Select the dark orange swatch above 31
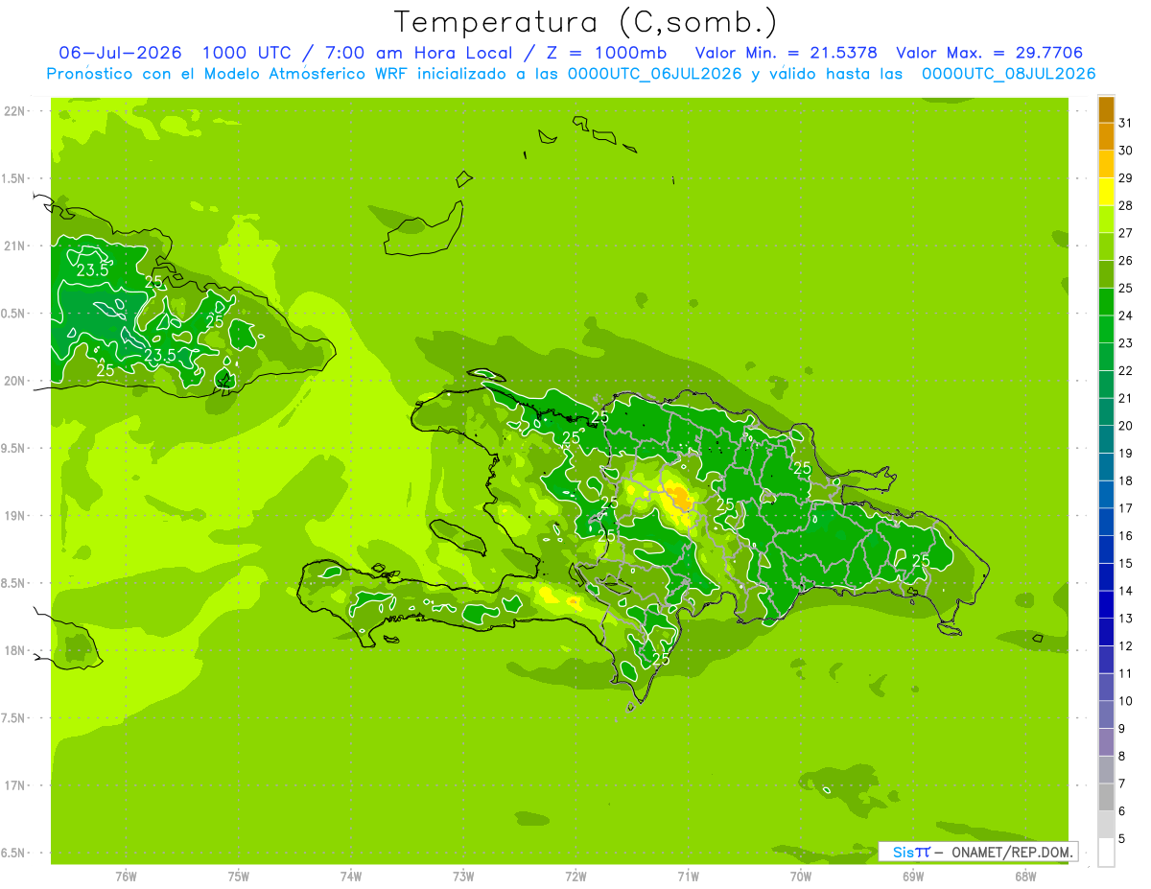The width and height of the screenshot is (1151, 889). coord(1106,109)
